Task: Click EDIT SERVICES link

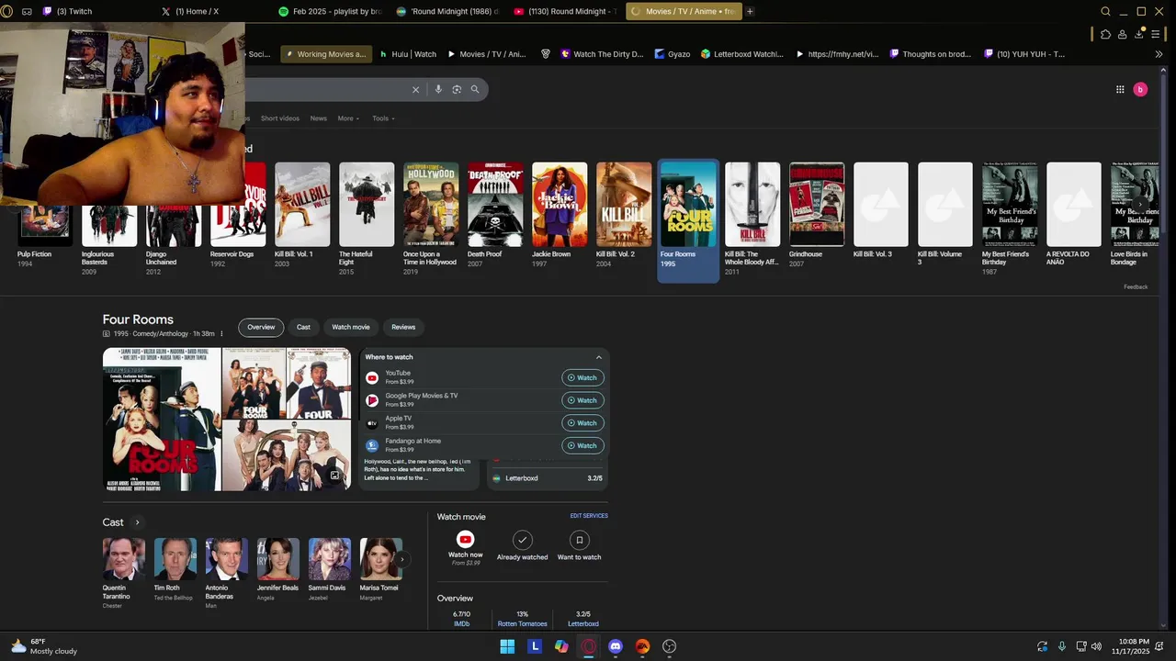Action: click(589, 516)
